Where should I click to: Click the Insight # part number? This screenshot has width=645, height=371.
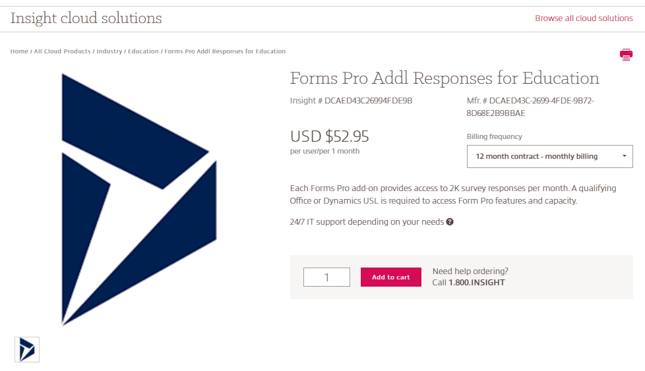[351, 101]
